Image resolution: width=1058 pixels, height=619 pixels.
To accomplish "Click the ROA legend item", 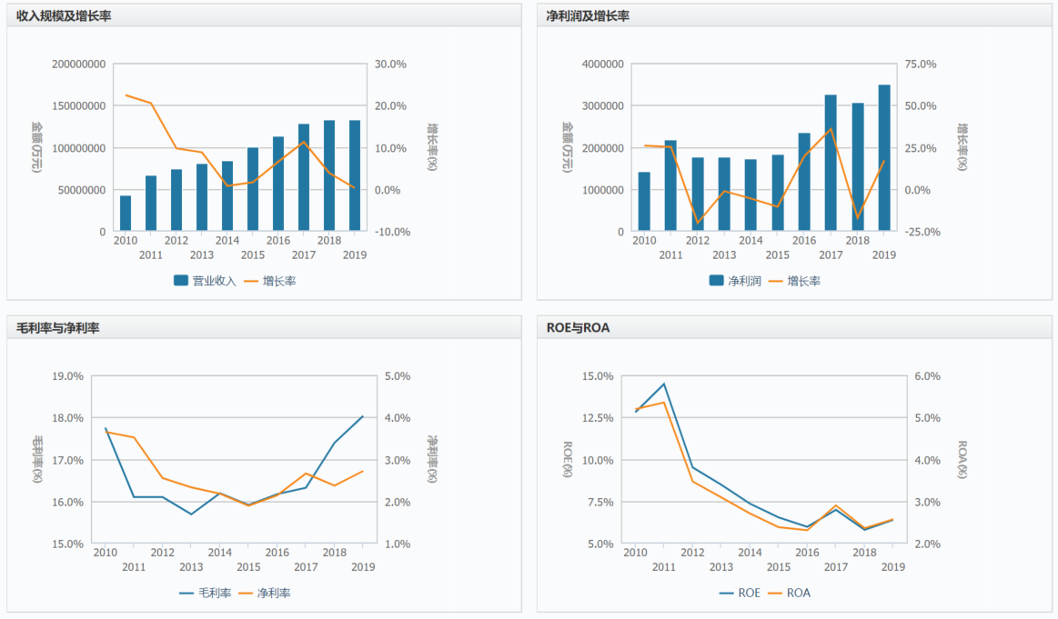I will pos(790,593).
